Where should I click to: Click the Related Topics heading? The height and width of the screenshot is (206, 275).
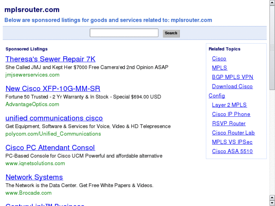[x=224, y=49]
